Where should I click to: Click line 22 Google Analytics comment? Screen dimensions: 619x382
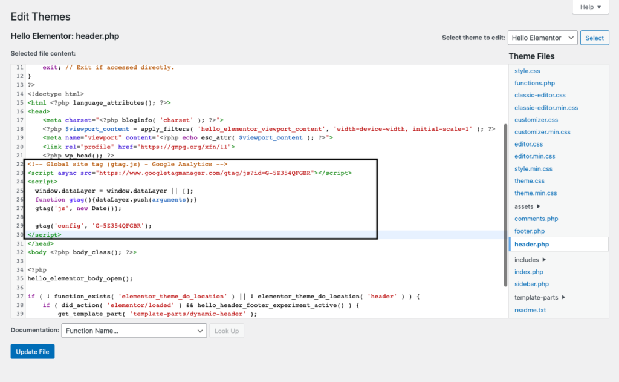click(127, 164)
